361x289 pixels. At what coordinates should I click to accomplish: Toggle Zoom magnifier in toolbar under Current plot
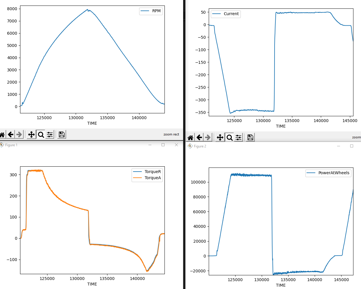[230, 138]
